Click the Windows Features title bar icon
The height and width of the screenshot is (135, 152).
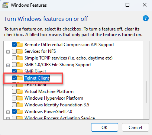click(x=5, y=5)
